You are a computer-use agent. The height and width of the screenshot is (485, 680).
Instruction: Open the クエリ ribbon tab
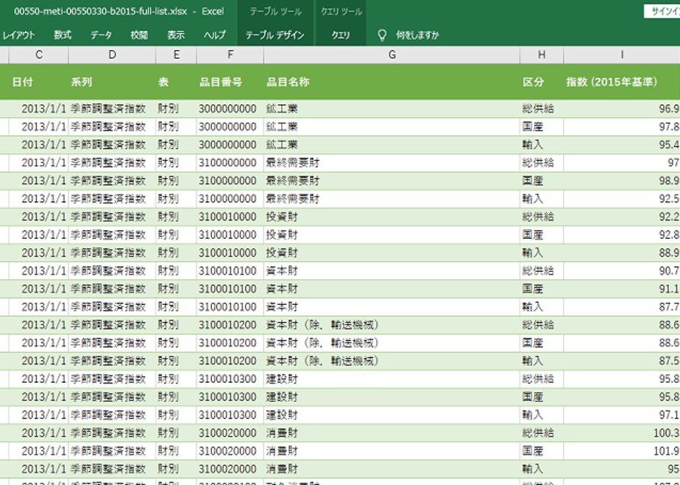coord(341,35)
